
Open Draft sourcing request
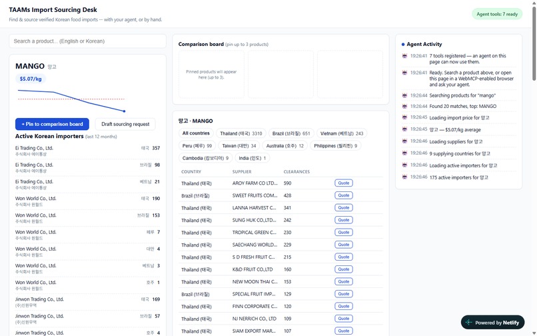pyautogui.click(x=125, y=124)
